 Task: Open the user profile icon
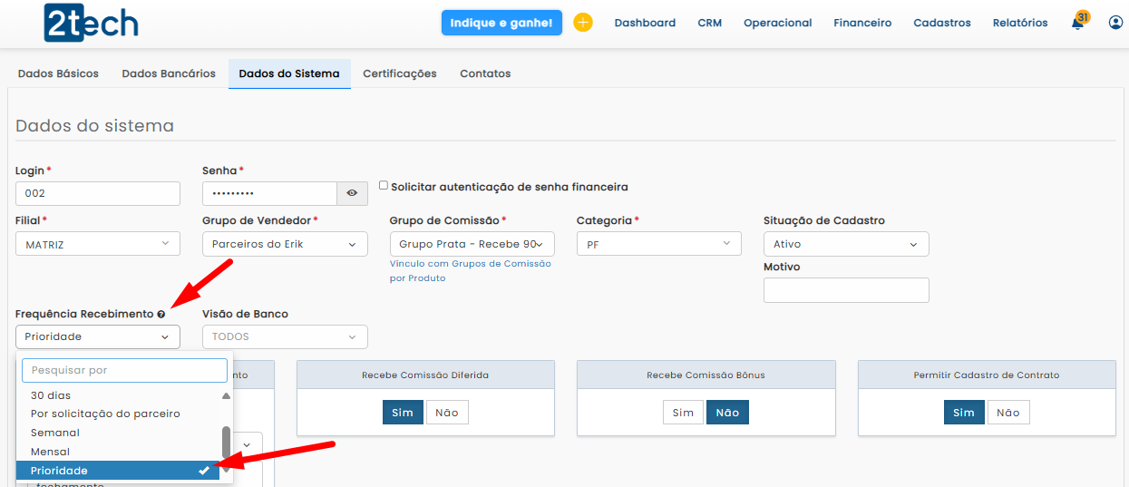pyautogui.click(x=1115, y=23)
